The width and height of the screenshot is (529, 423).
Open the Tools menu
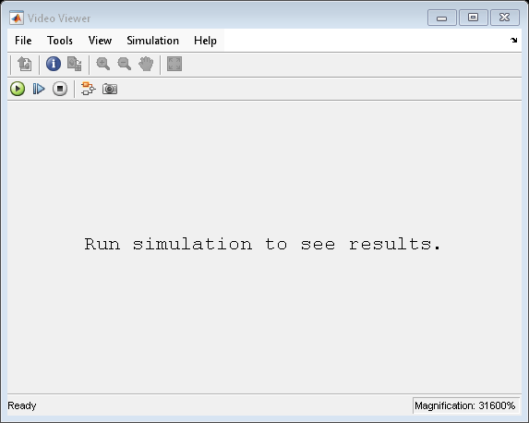[x=60, y=41]
